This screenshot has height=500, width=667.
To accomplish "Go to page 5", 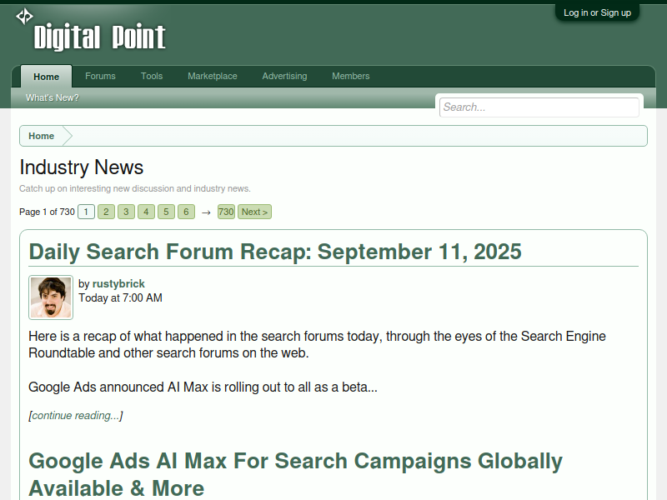I will point(166,212).
